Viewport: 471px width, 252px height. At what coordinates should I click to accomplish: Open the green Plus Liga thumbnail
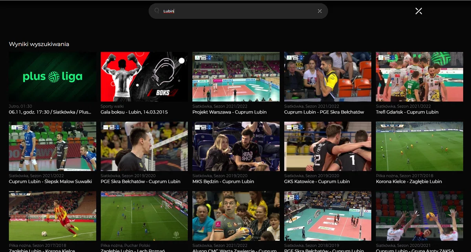click(x=53, y=77)
